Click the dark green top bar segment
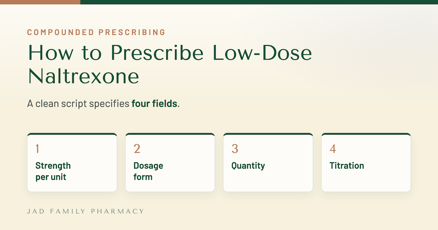Viewport: 438px width, 230px height. pyautogui.click(x=259, y=2)
